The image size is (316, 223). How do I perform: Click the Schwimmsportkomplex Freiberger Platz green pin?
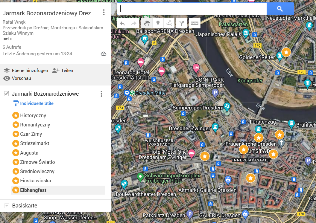click(x=140, y=177)
